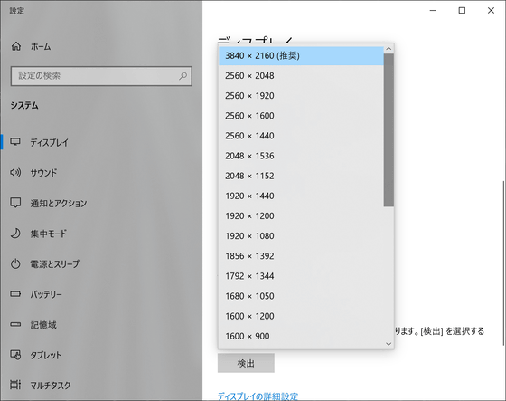Click the Focus assist moon icon
This screenshot has height=401, width=506.
(x=15, y=234)
